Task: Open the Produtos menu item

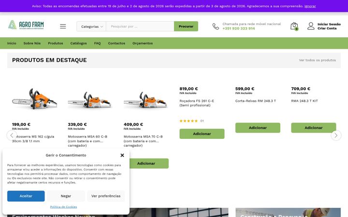Action: tap(56, 43)
